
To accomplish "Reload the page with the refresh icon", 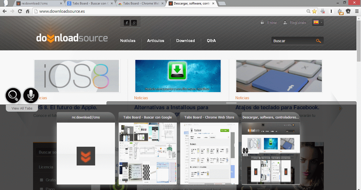I will click(20, 11).
